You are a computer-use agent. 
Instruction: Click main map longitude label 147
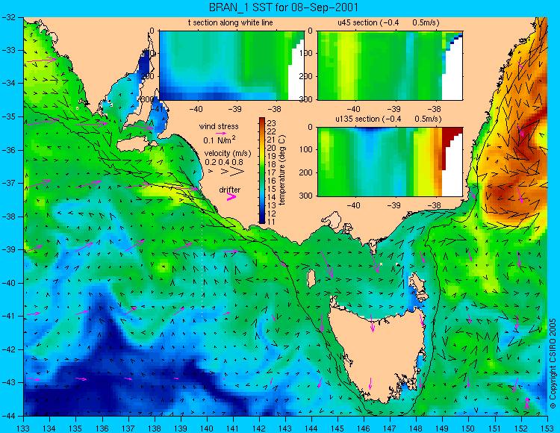tap(390, 429)
